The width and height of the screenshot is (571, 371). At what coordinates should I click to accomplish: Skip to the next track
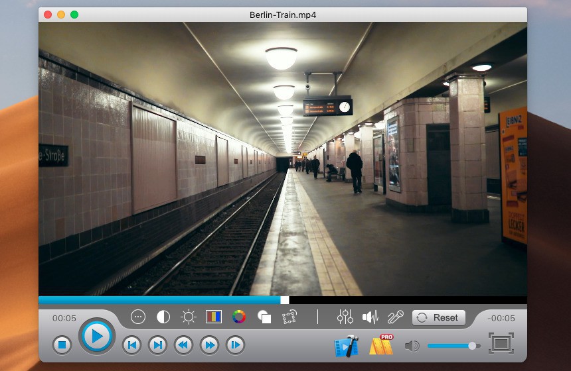[x=157, y=344]
